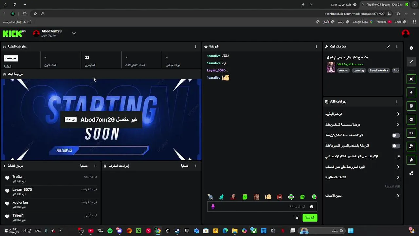Expand account age restrictions option

click(363, 167)
